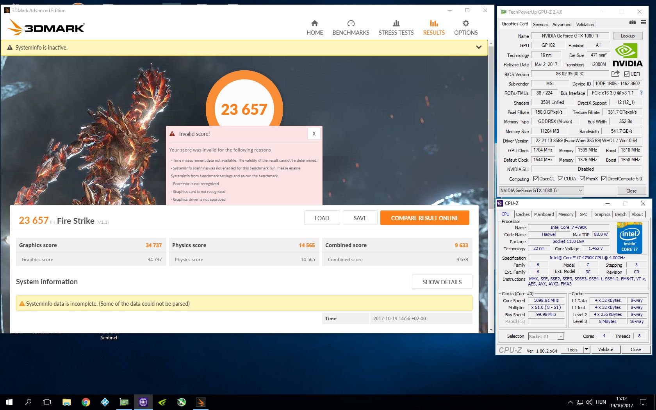
Task: Open the Windows Start menu
Action: (x=9, y=402)
